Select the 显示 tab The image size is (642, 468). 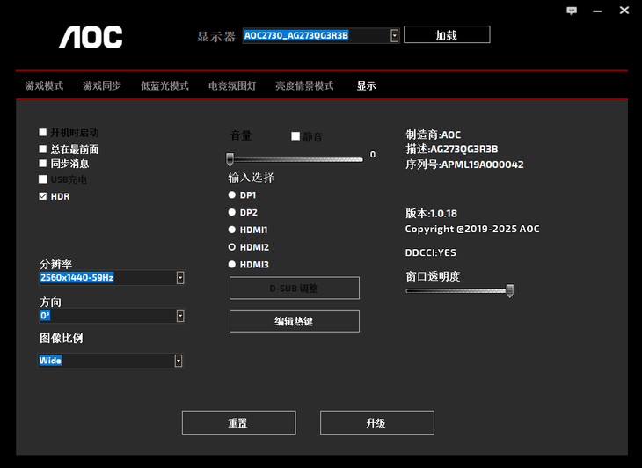[x=366, y=85]
